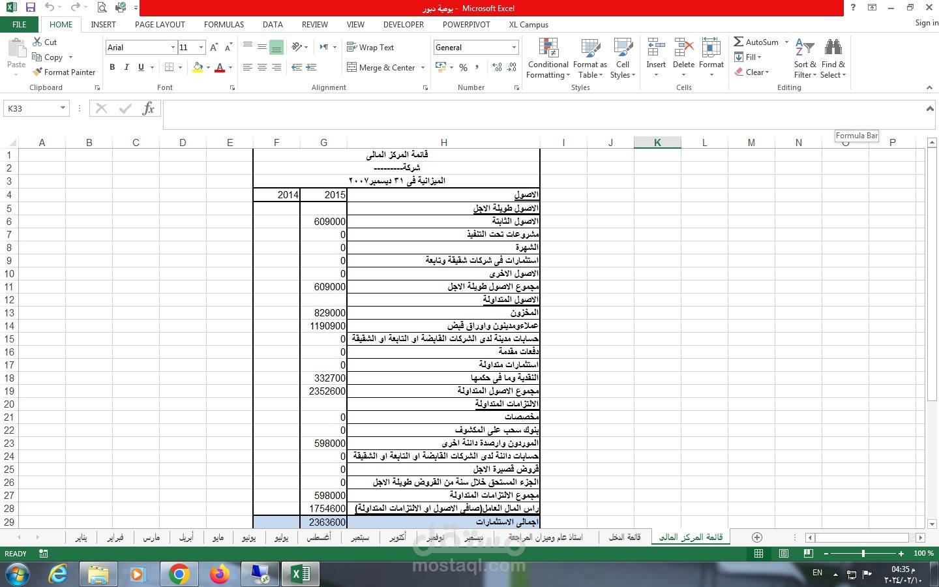Viewport: 939px width, 587px height.
Task: Open Conditional Formatting menu
Action: coord(548,59)
